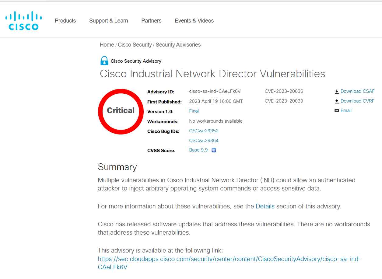Click the Cisco Industrial Network Director Vulnerabilities title
The width and height of the screenshot is (382, 279).
coord(212,74)
